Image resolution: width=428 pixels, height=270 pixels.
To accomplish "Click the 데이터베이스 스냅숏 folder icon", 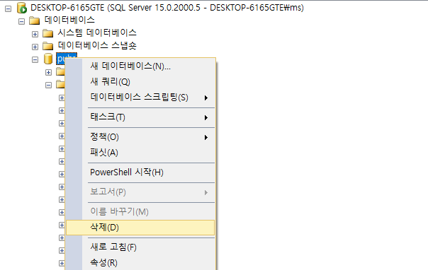I will click(x=47, y=46).
